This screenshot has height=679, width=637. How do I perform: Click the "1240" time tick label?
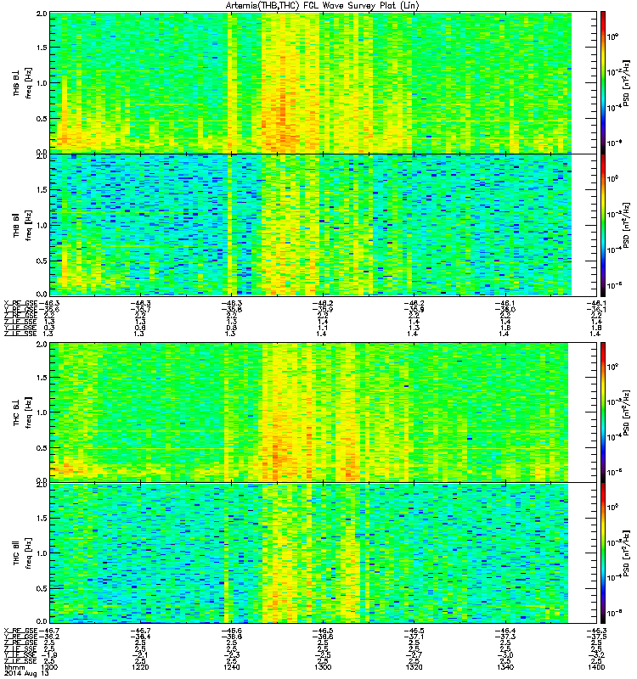click(x=231, y=667)
